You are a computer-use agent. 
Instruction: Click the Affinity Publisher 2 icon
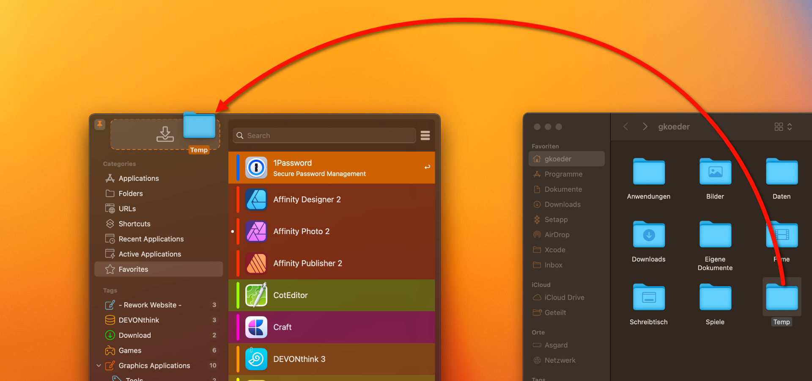tap(256, 263)
